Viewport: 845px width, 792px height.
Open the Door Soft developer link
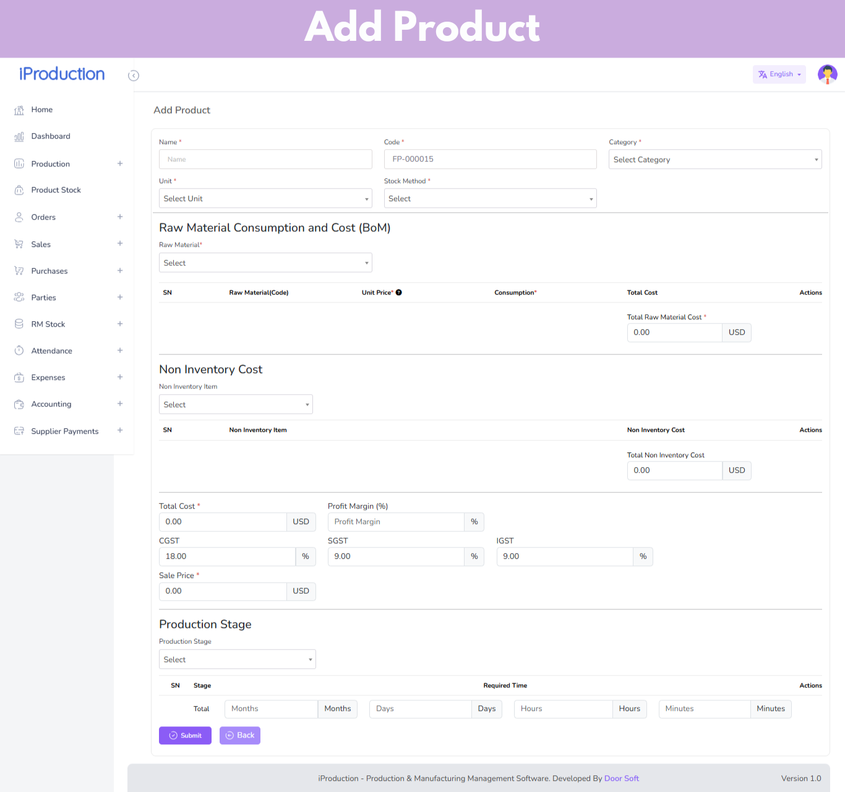click(x=621, y=778)
